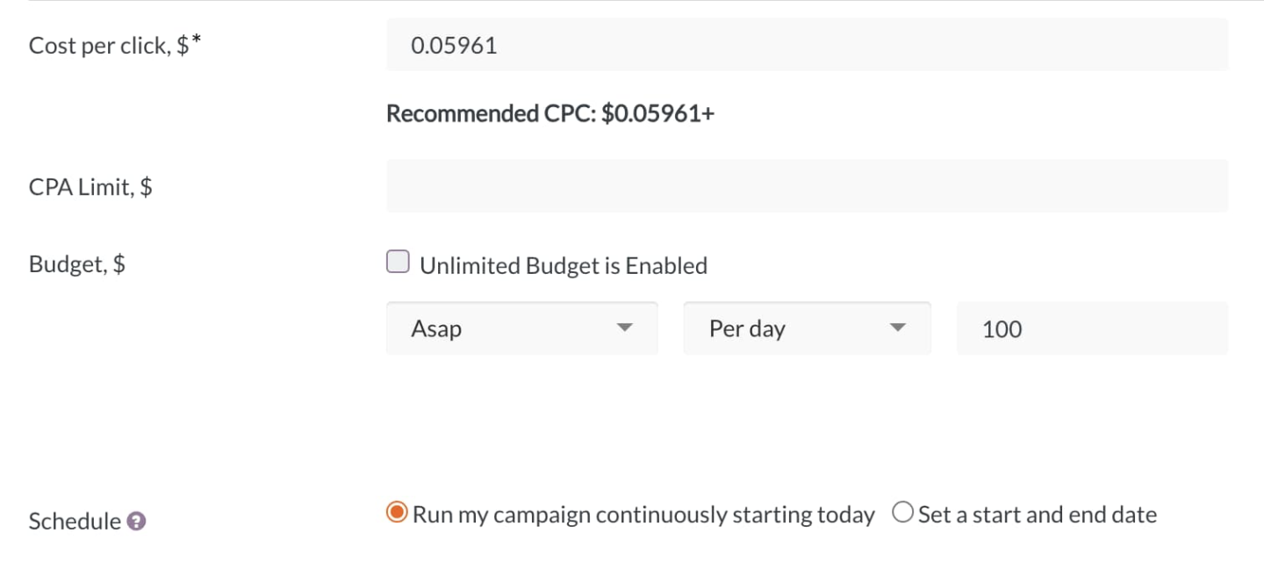
Task: Click the arrow on the Per day dropdown
Action: pyautogui.click(x=896, y=328)
